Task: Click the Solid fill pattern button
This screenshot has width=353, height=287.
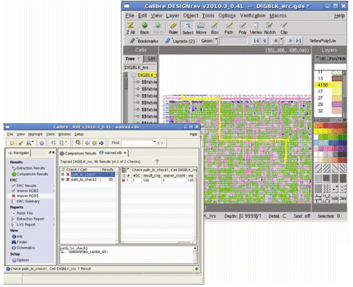Action: 334,198
